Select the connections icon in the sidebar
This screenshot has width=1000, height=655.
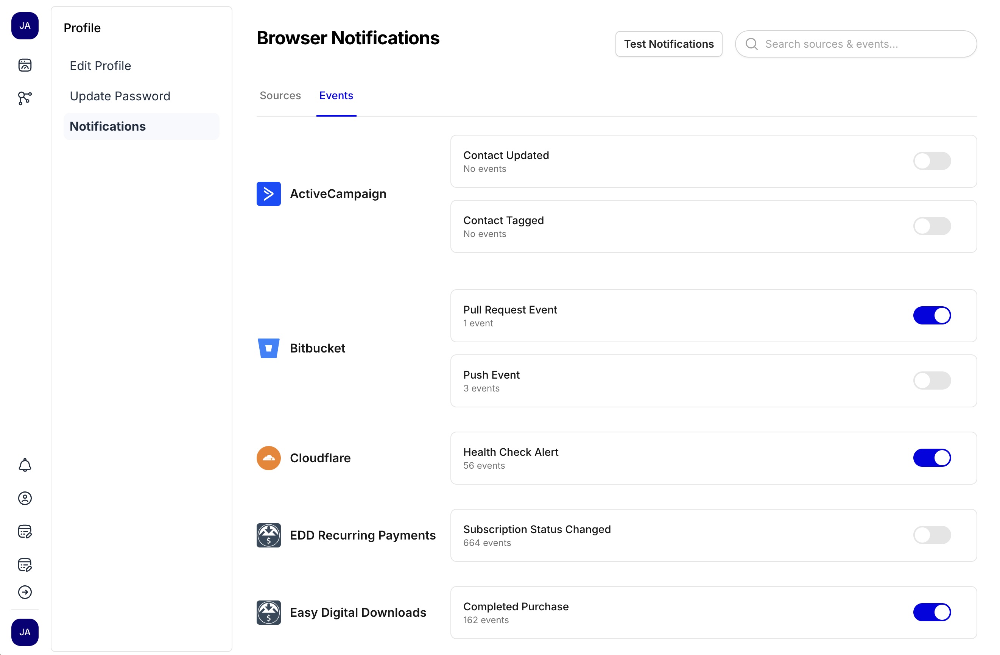[x=25, y=98]
